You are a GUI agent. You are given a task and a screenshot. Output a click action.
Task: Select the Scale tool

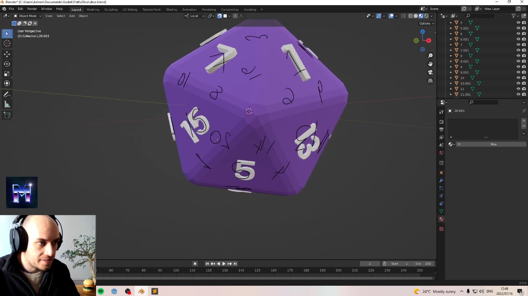(x=7, y=74)
